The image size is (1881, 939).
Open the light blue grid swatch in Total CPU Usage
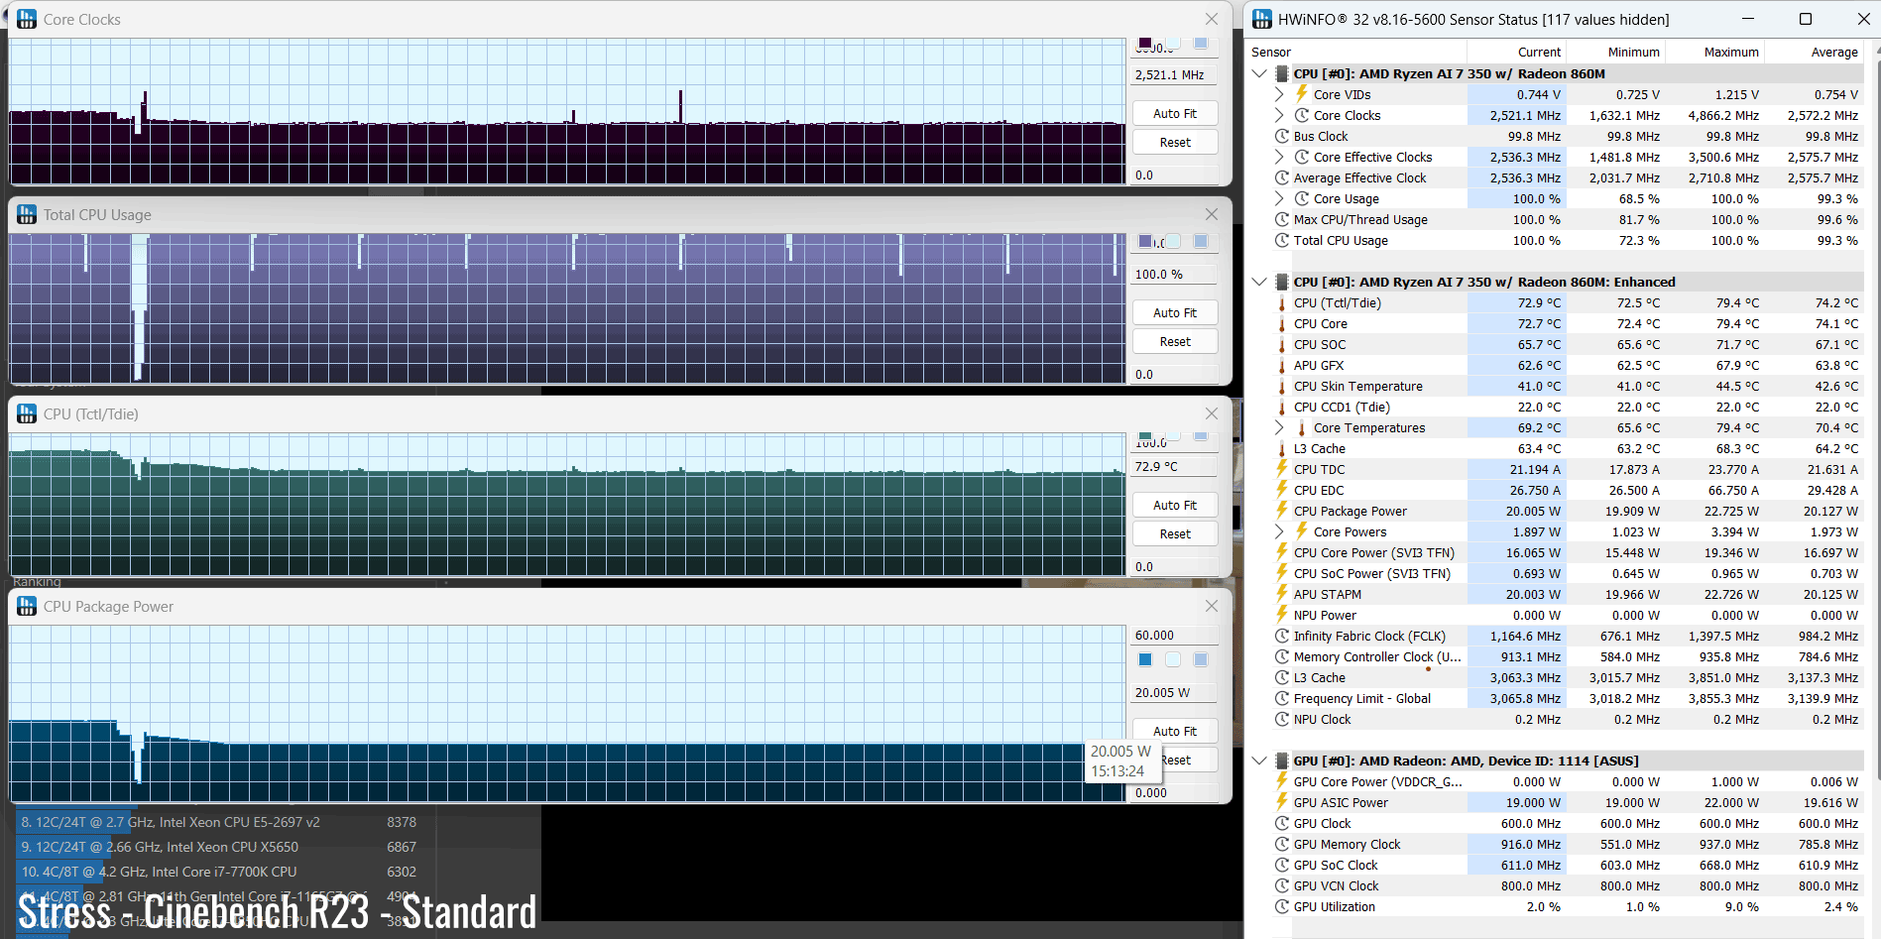(x=1201, y=241)
